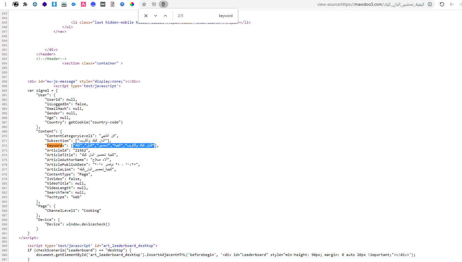Click the <!--/Header--> comment line
This screenshot has width=462, height=262.
pos(51,59)
